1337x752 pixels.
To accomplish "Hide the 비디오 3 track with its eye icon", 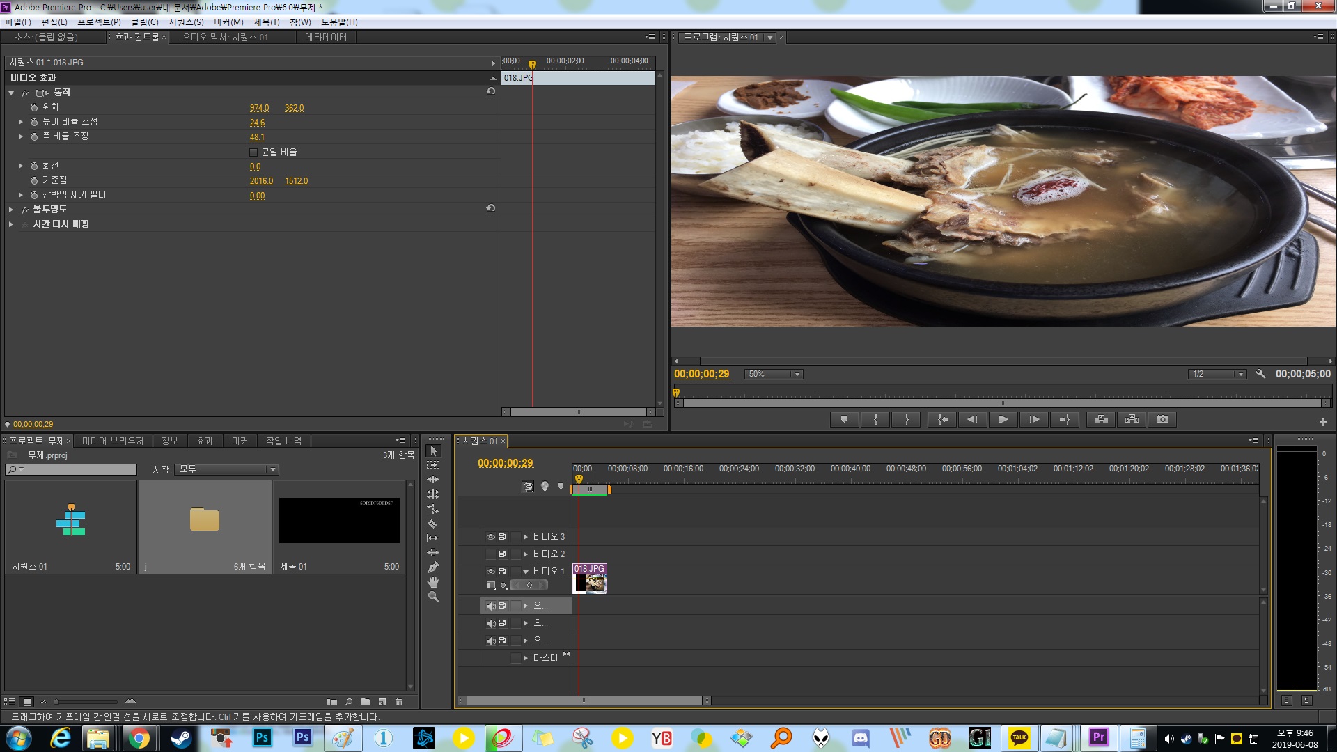I will pyautogui.click(x=490, y=537).
